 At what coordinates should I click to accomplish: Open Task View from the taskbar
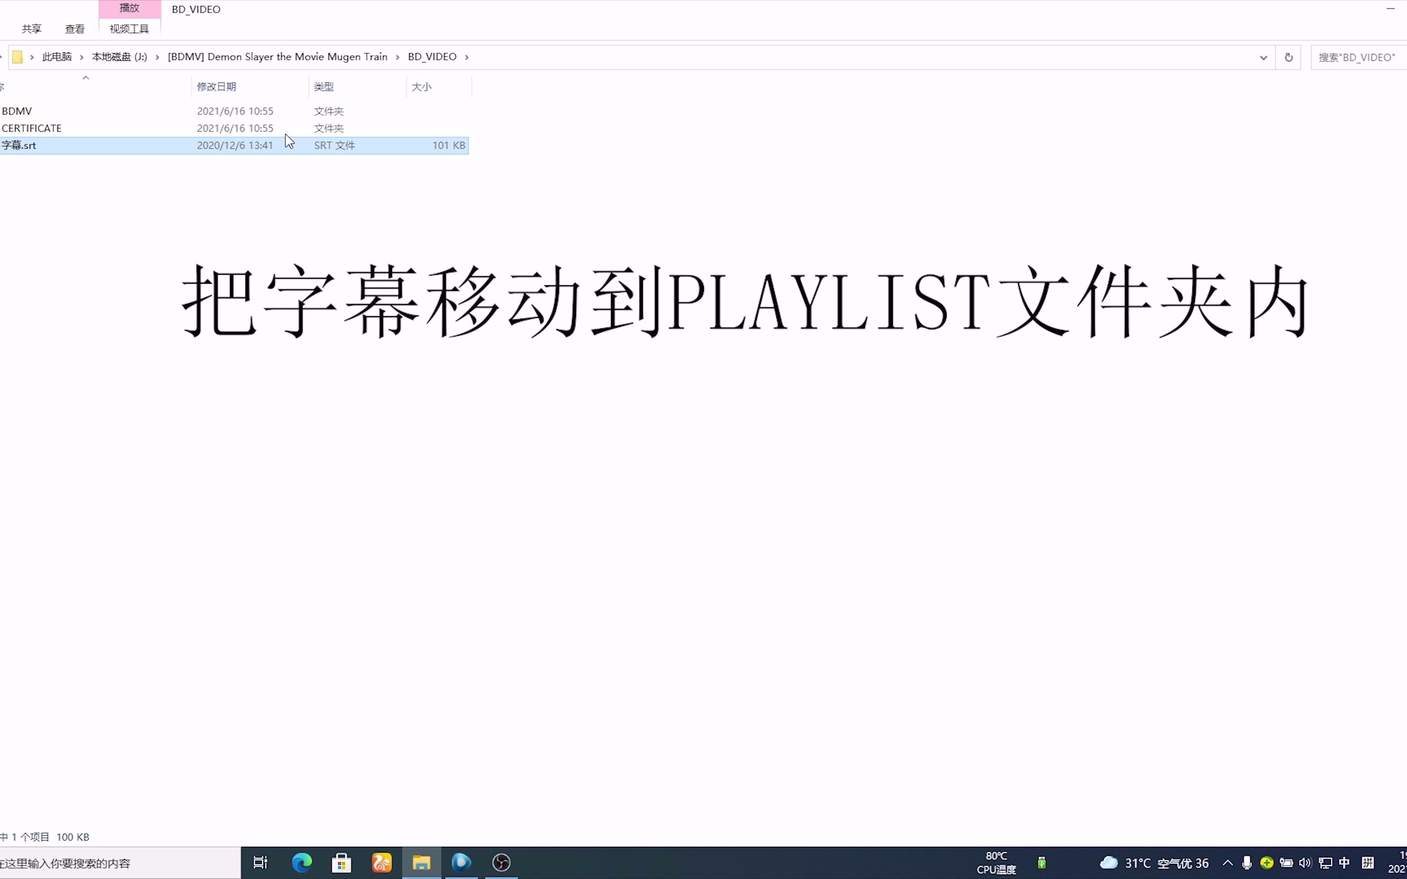(260, 863)
